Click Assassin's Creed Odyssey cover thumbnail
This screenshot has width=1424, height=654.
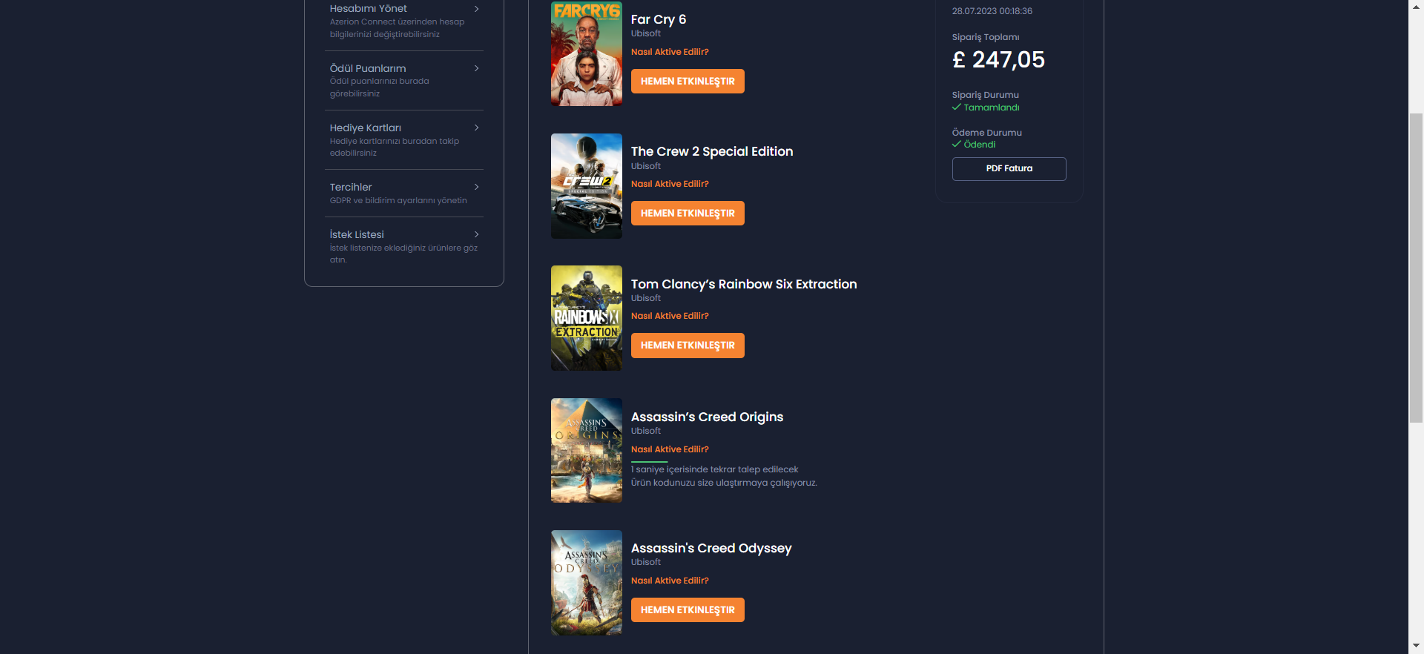[x=587, y=583]
